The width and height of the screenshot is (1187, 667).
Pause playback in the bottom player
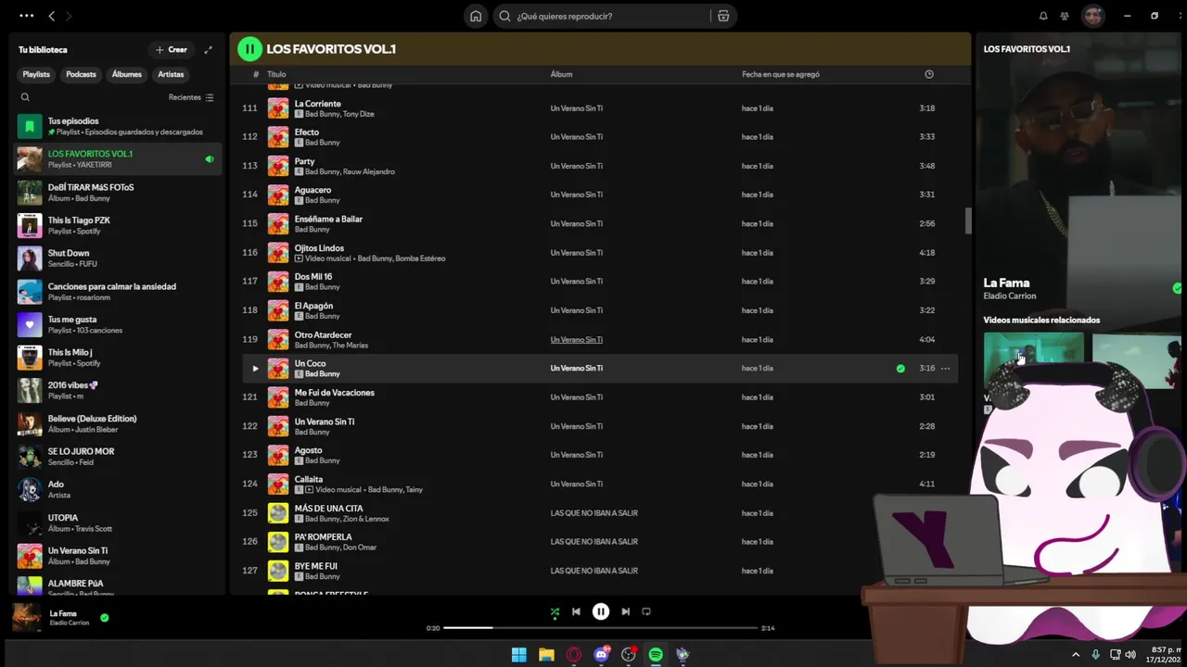tap(601, 611)
